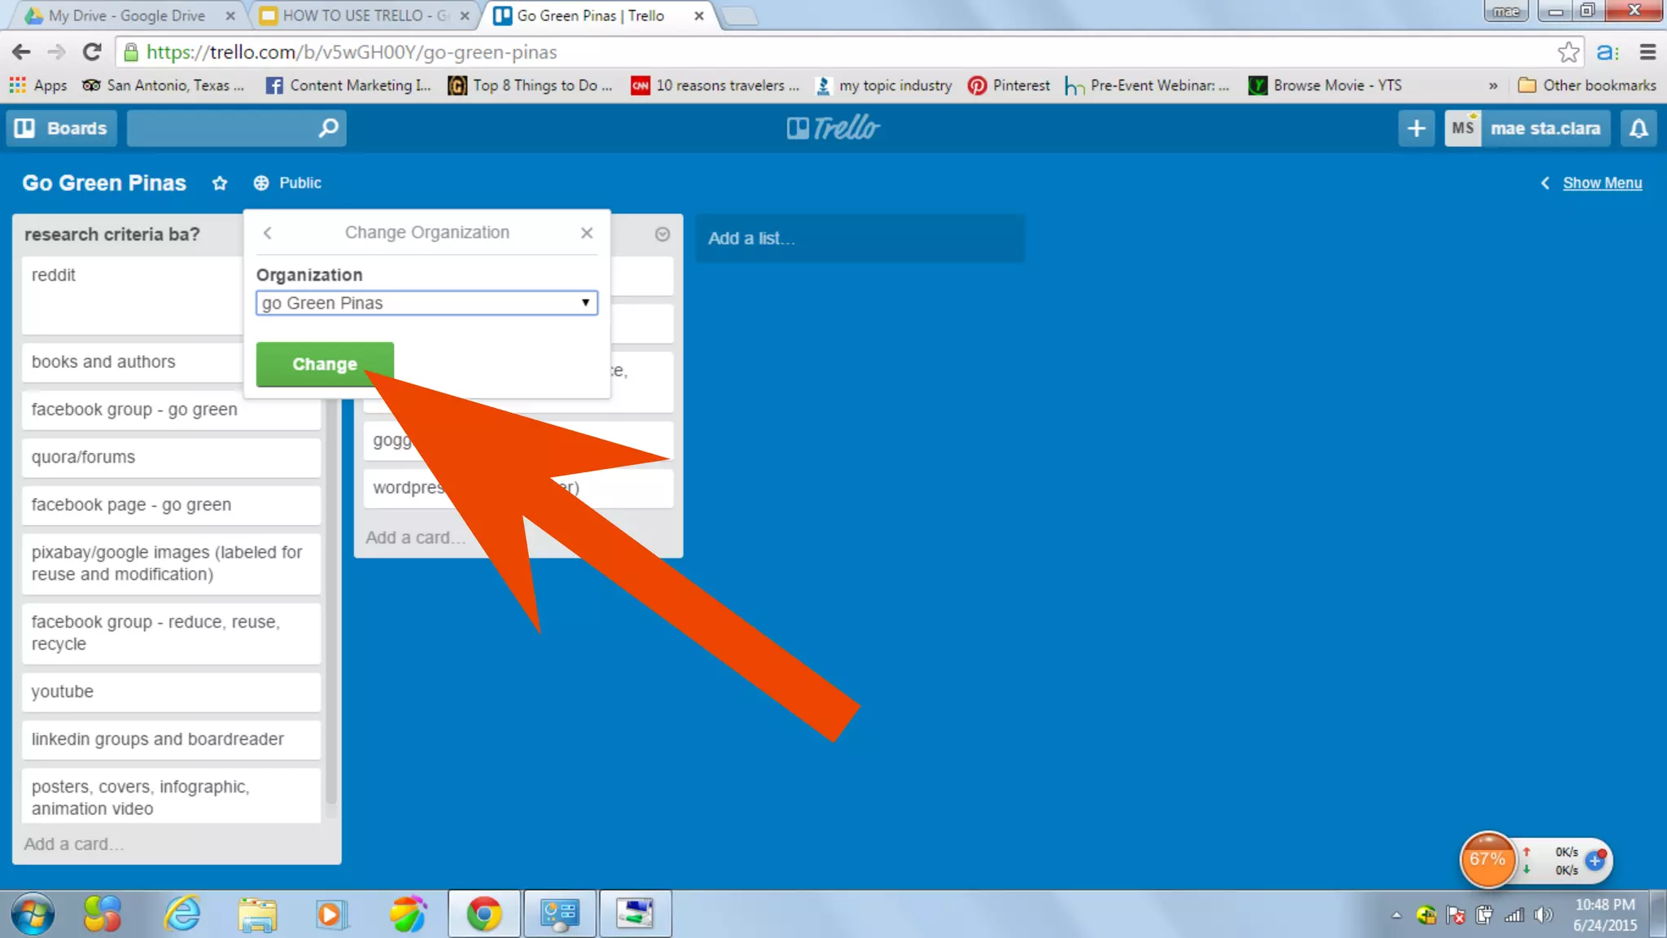Image resolution: width=1667 pixels, height=938 pixels.
Task: Open Chrome from the taskbar
Action: coord(484,914)
